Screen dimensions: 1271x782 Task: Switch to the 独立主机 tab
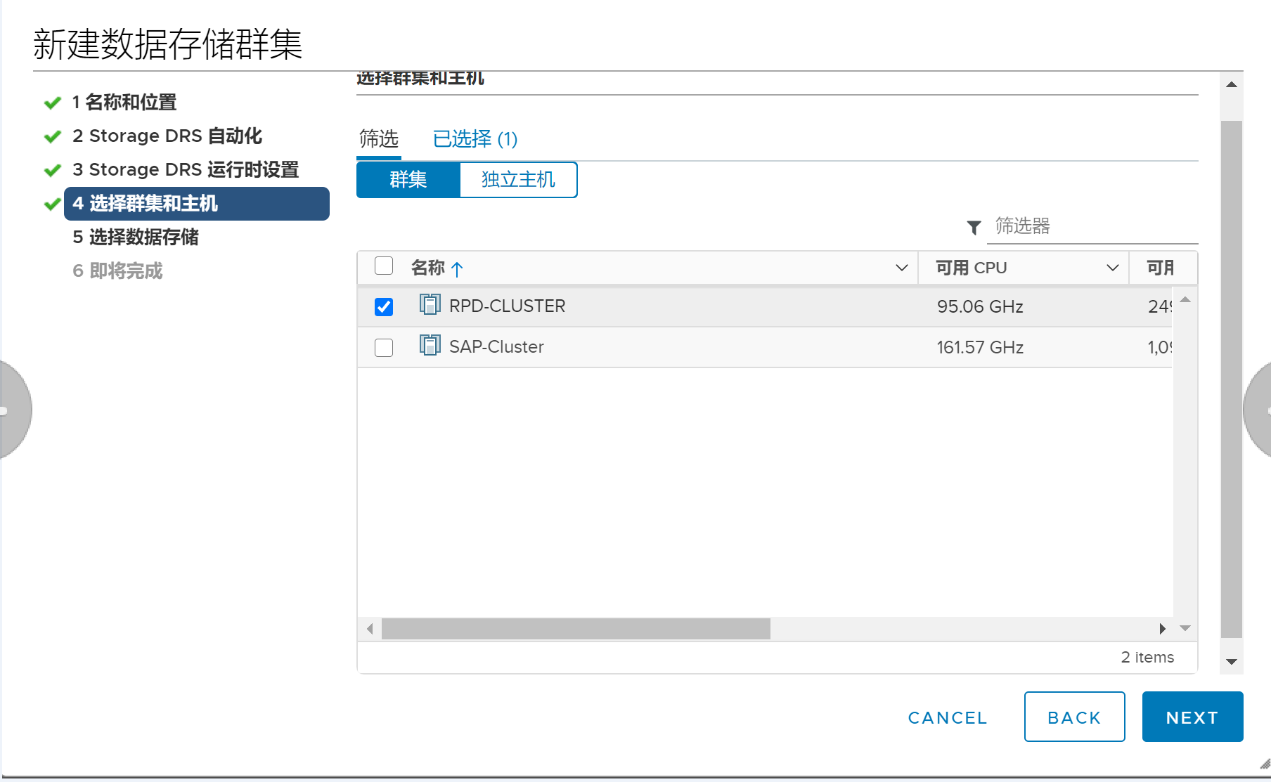tap(518, 180)
